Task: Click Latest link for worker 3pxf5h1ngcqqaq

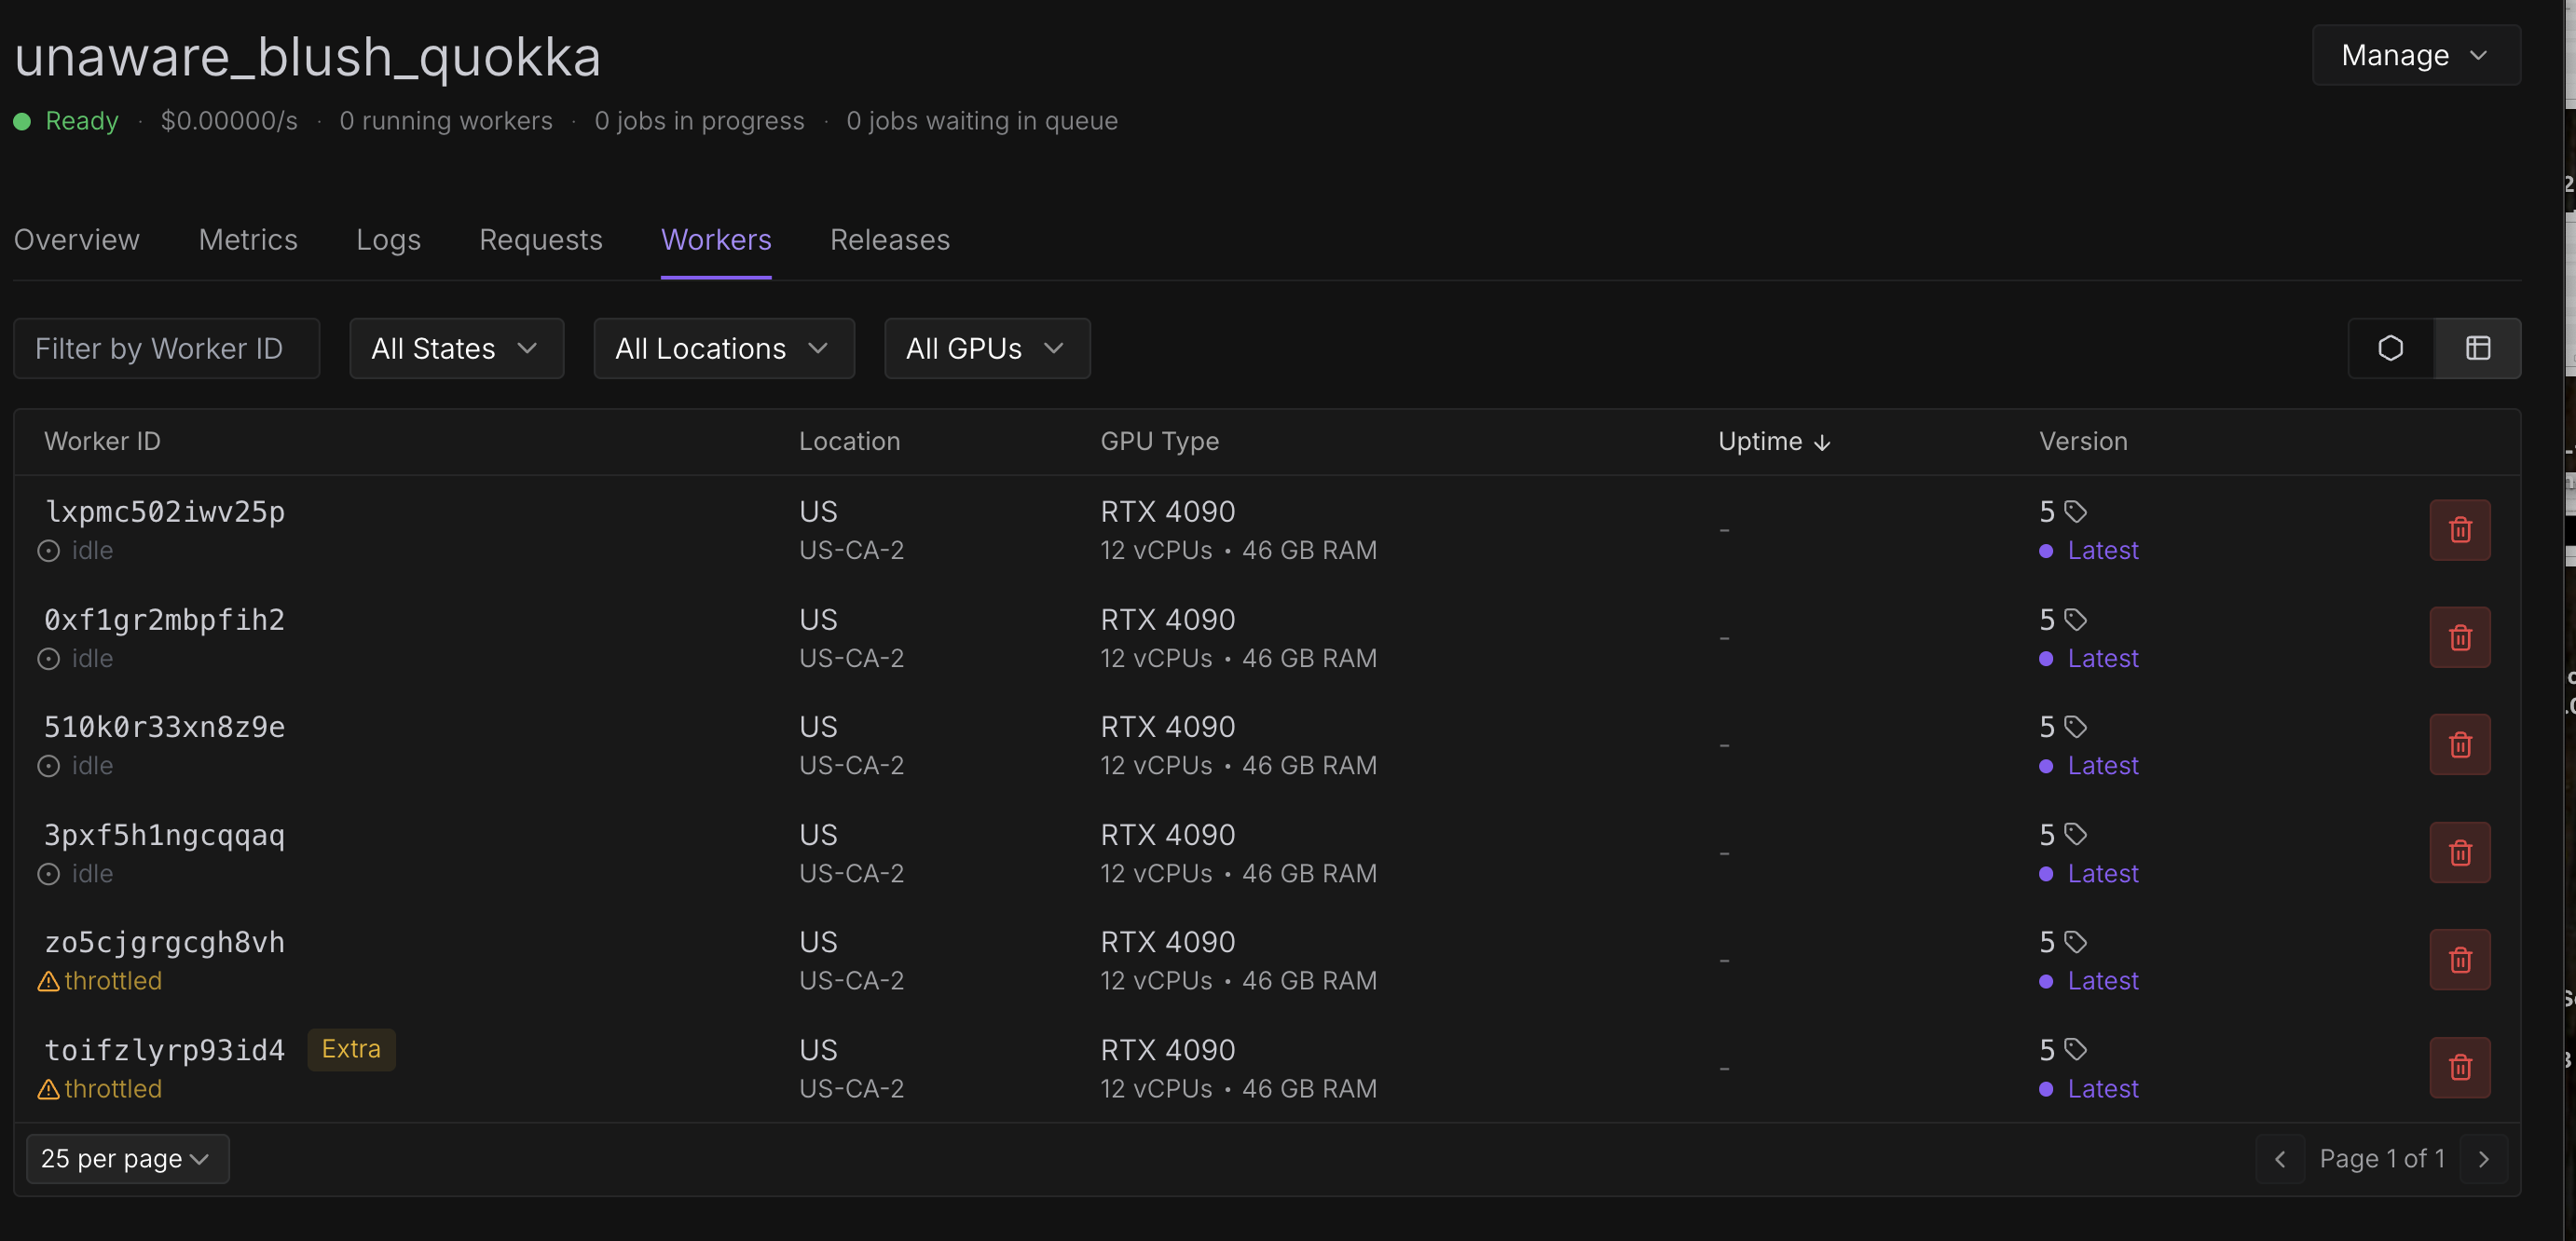Action: click(2102, 874)
